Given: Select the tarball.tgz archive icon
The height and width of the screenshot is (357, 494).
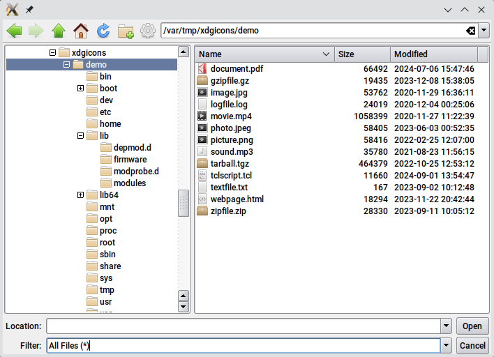Looking at the screenshot, I should pyautogui.click(x=202, y=163).
